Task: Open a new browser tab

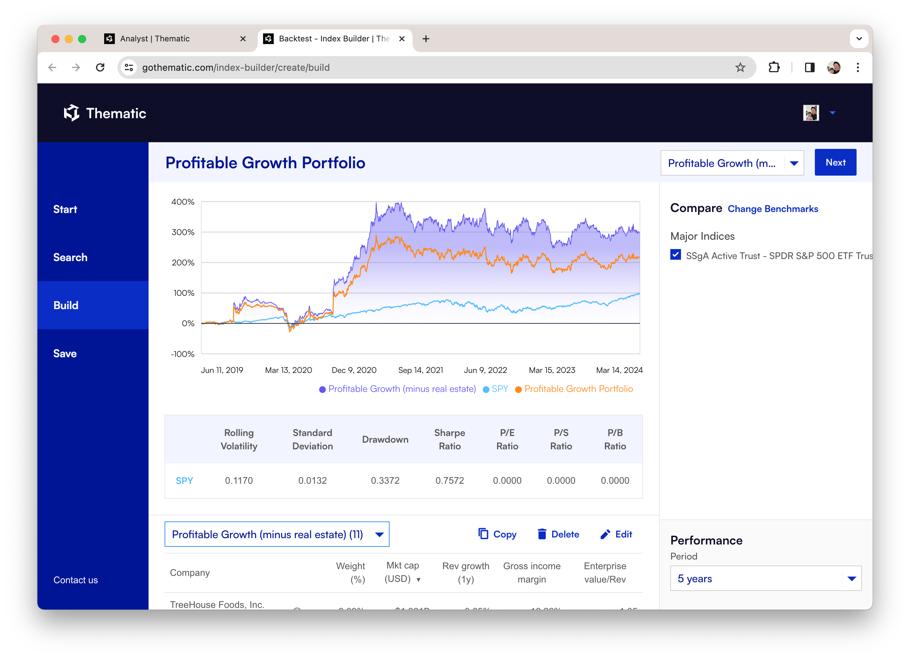Action: 426,38
